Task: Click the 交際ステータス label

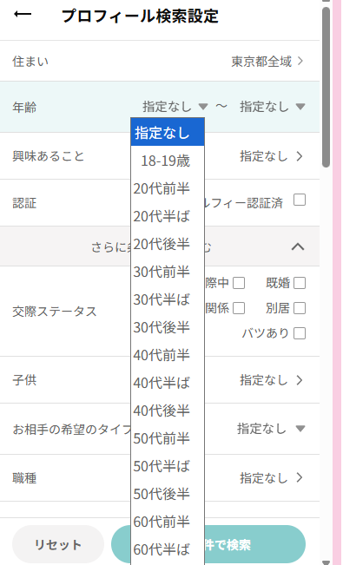Action: click(x=55, y=312)
